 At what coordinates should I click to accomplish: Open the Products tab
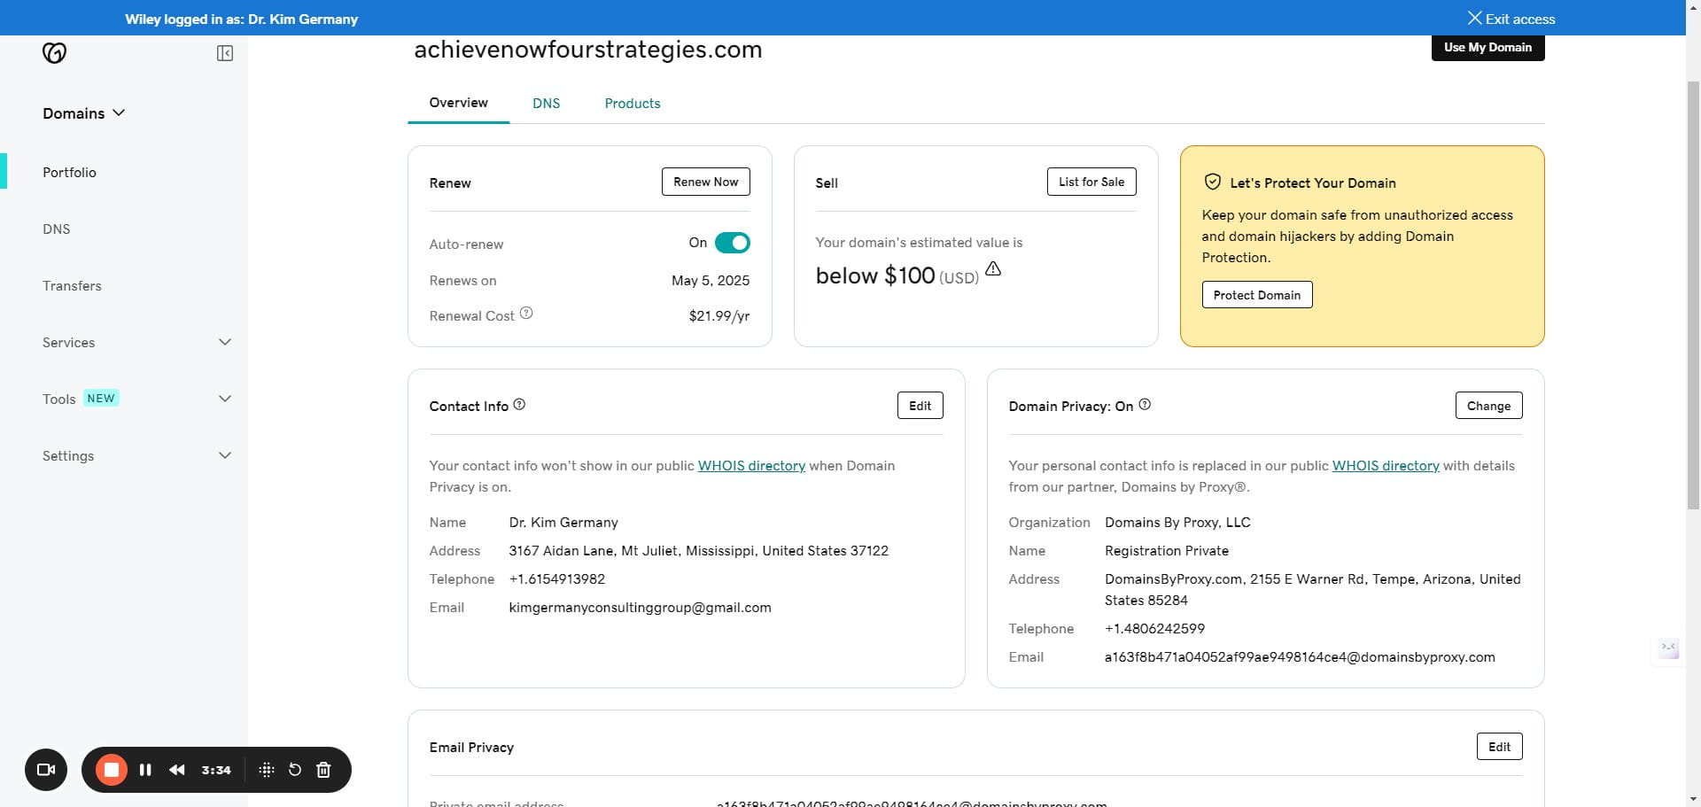click(x=632, y=104)
